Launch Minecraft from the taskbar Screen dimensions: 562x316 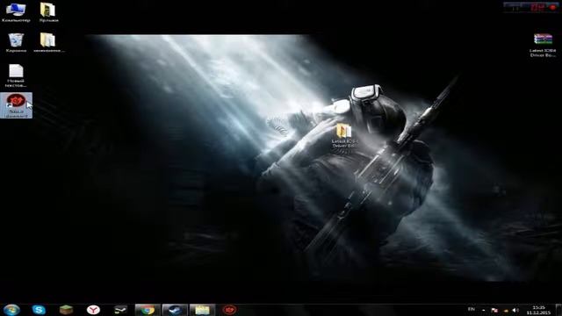coord(66,310)
